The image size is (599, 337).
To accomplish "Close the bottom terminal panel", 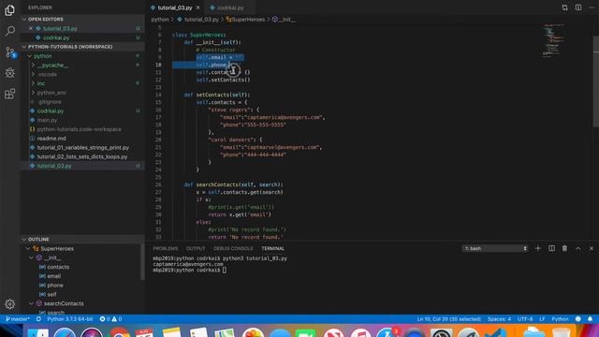I will tap(592, 248).
